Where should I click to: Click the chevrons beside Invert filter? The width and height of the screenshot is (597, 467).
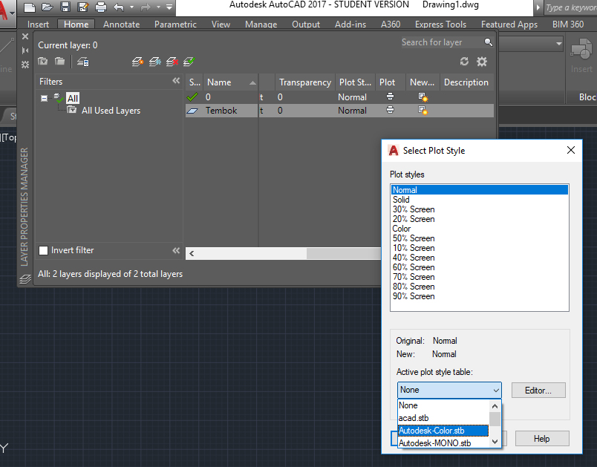point(176,250)
